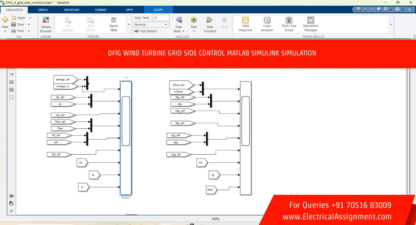The width and height of the screenshot is (416, 225).
Task: Open the Simulation Manager
Action: pos(311,24)
